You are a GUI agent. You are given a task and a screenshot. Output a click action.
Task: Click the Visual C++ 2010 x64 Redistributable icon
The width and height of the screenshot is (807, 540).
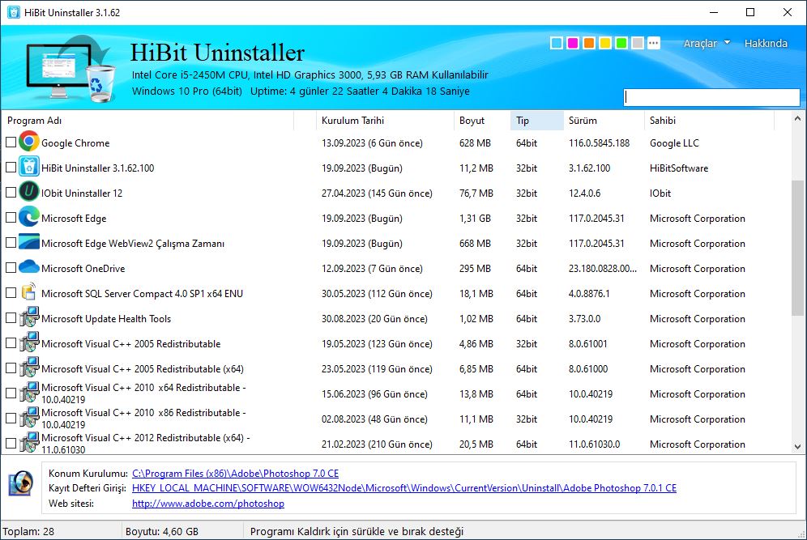click(x=29, y=393)
